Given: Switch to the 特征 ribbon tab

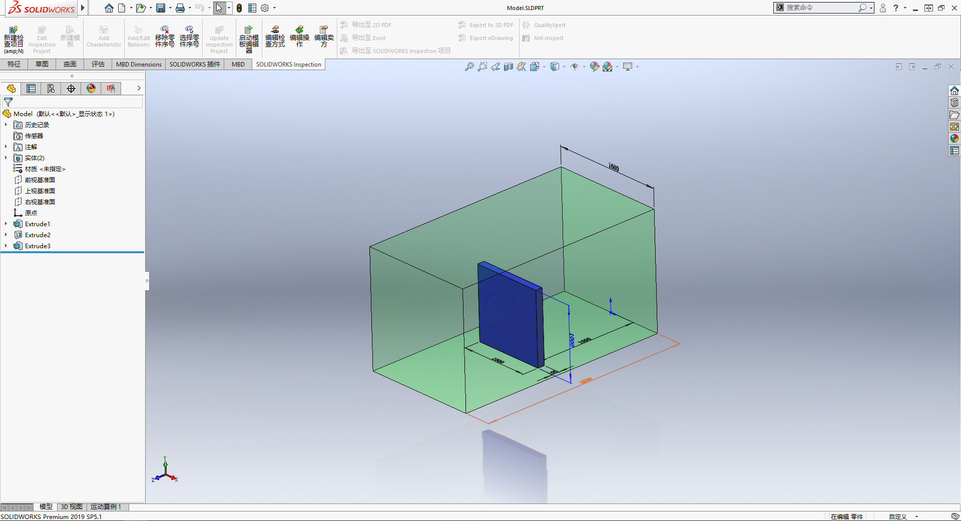Looking at the screenshot, I should click(x=14, y=64).
